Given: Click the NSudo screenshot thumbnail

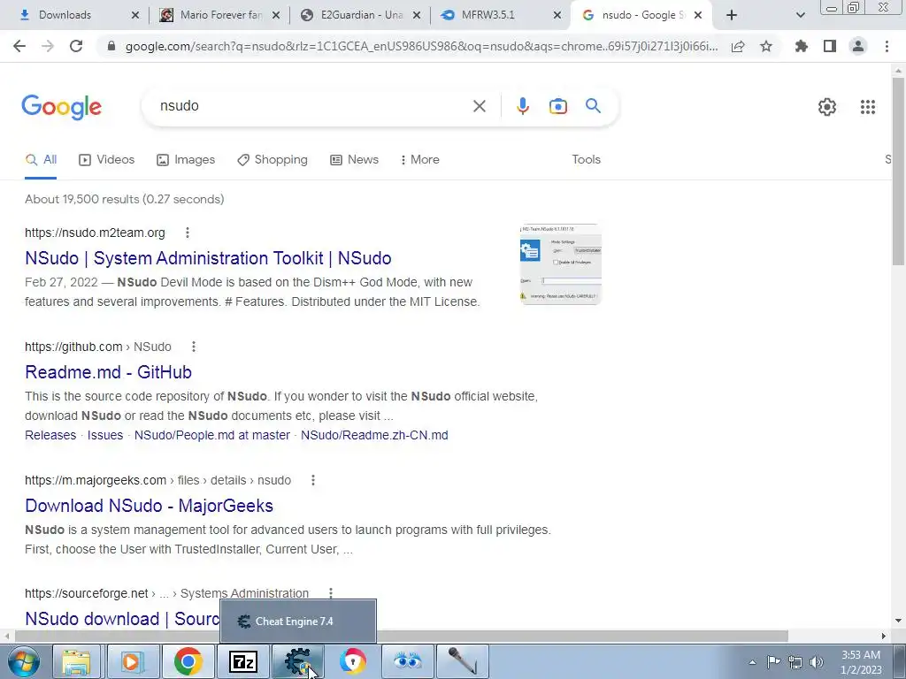Looking at the screenshot, I should pyautogui.click(x=560, y=264).
